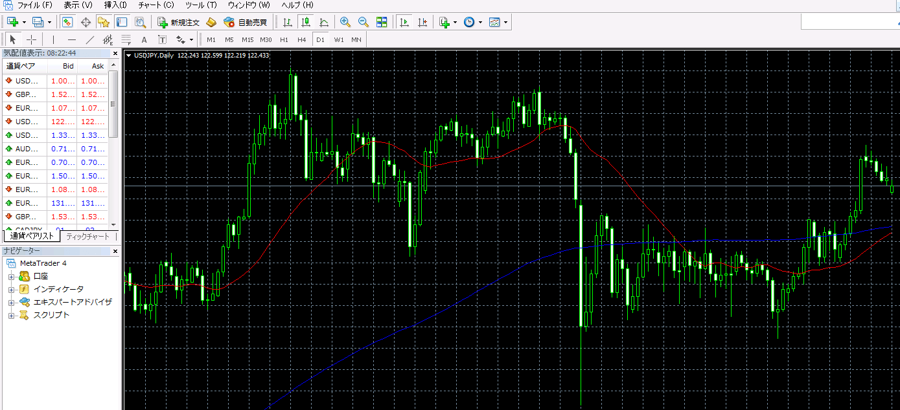Open the Profiles dropdown arrow

[49, 22]
